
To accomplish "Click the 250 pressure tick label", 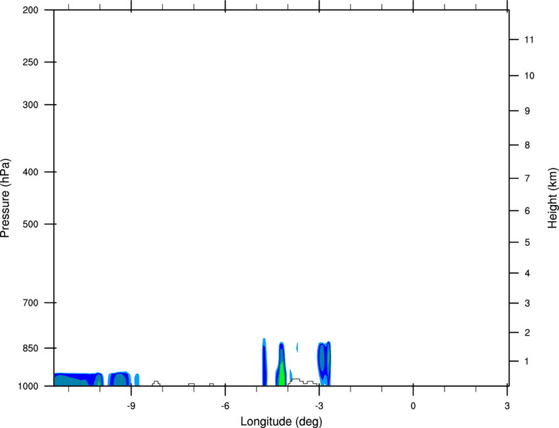I will 30,62.
